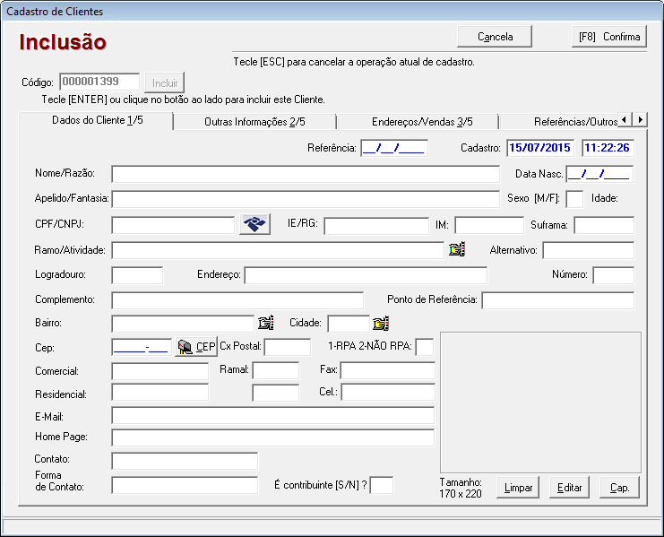Select the É contribuinte [S/N] field
Image resolution: width=664 pixels, height=537 pixels.
pos(382,485)
